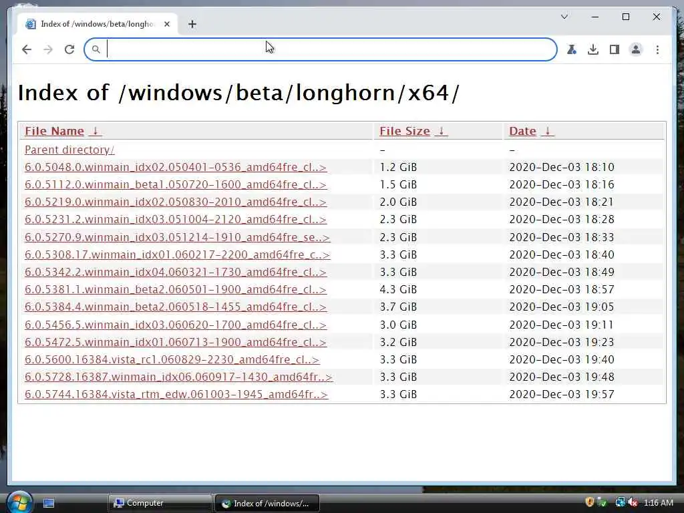
Task: Sort by Date column header
Action: (x=522, y=131)
